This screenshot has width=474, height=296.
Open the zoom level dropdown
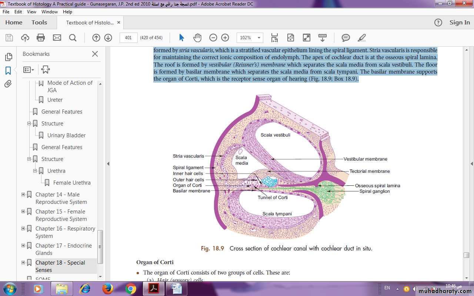point(259,37)
